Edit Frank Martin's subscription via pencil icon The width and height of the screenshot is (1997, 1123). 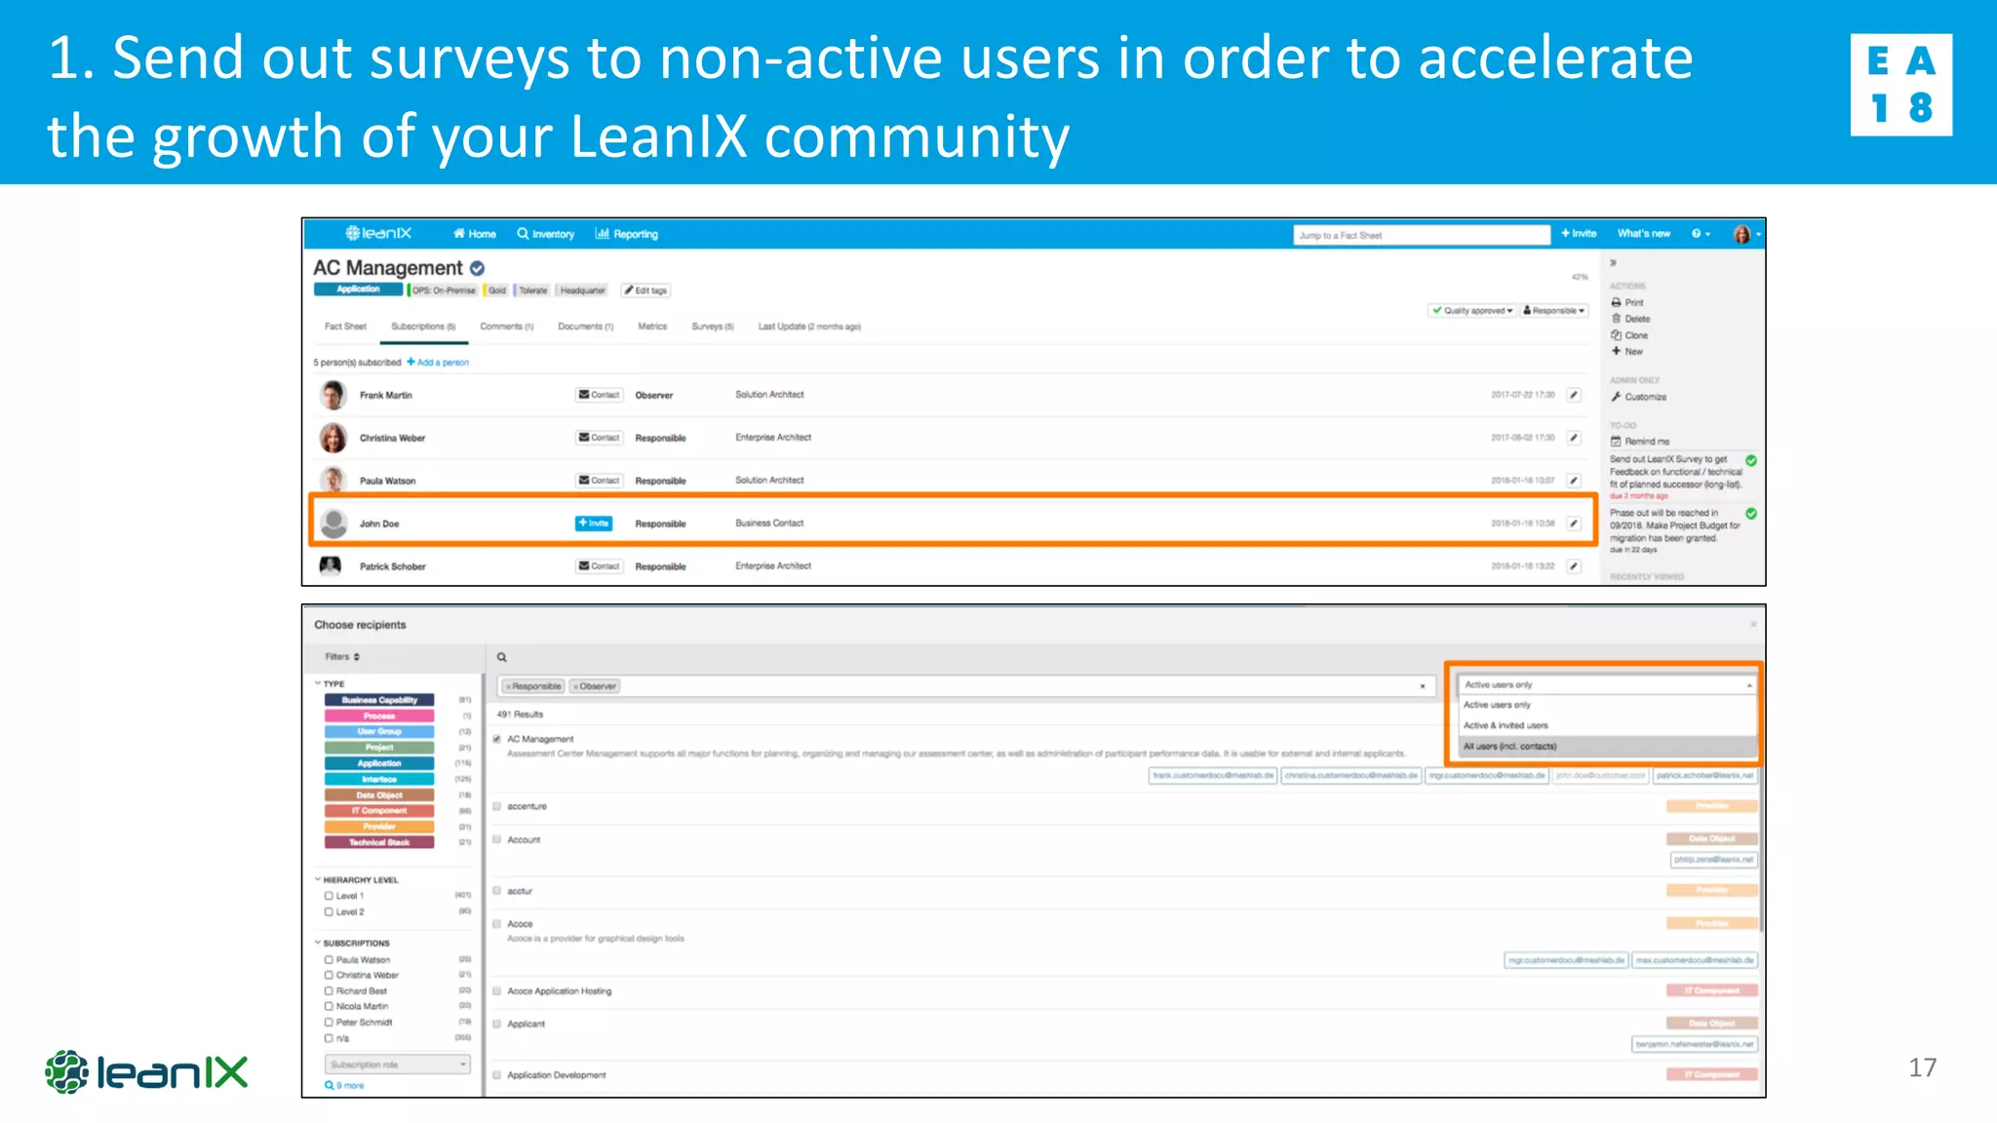click(x=1574, y=395)
